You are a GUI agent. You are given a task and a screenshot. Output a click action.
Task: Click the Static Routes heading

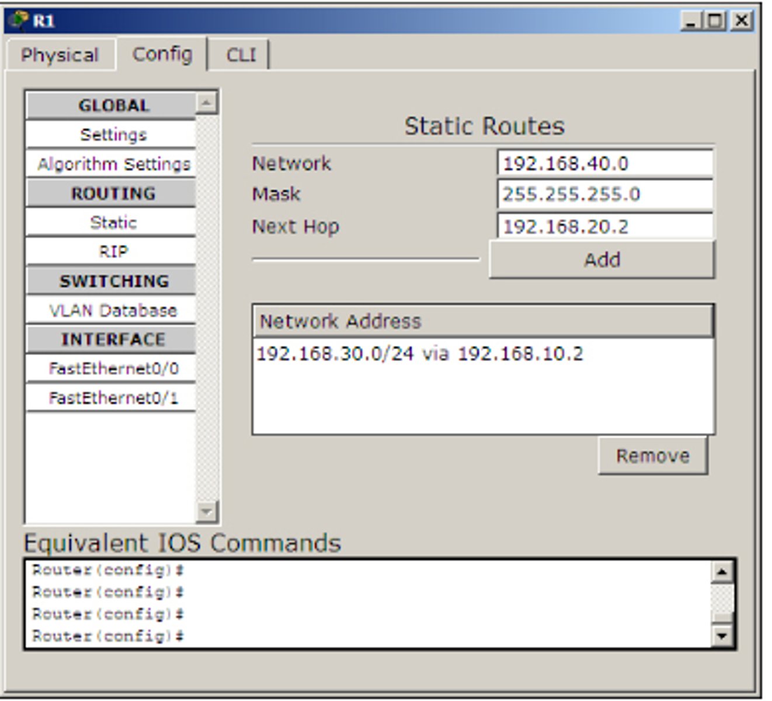tap(484, 126)
